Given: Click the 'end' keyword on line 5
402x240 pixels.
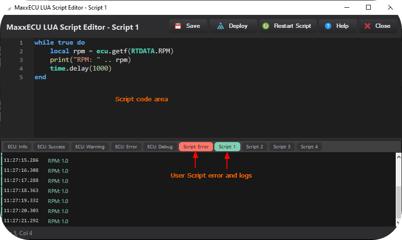Looking at the screenshot, I should click(40, 77).
